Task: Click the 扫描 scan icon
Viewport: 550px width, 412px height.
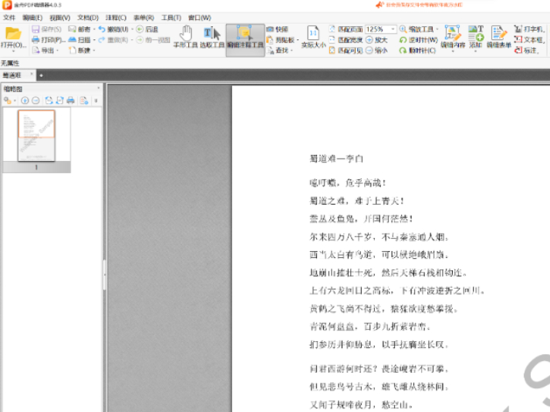Action: pos(73,39)
